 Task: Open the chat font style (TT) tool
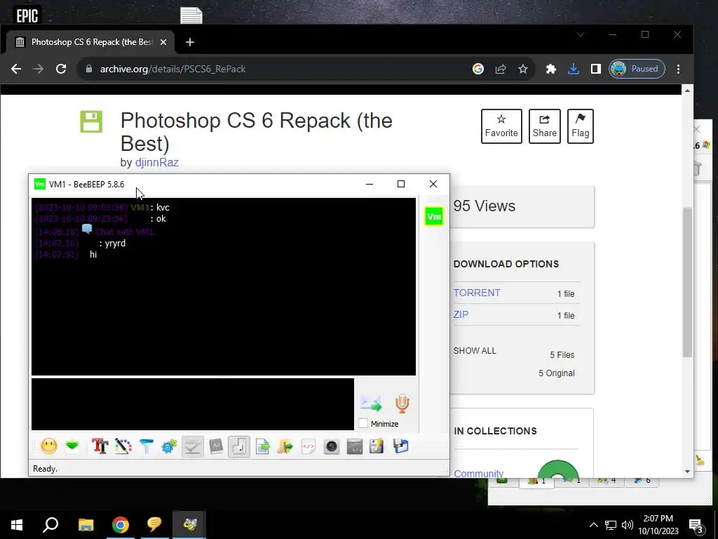[x=100, y=446]
